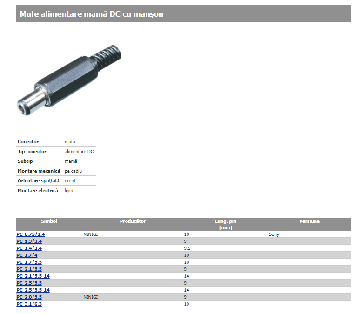Open the PC-0.75/2.4 product link
355x314 pixels.
(30, 234)
